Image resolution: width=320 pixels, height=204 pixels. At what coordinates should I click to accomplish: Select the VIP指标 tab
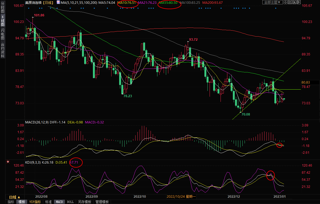35,202
